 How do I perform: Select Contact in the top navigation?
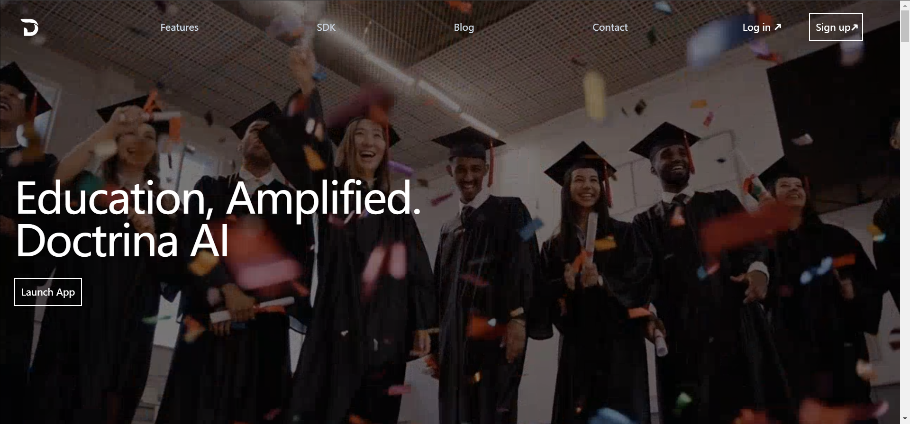(610, 27)
